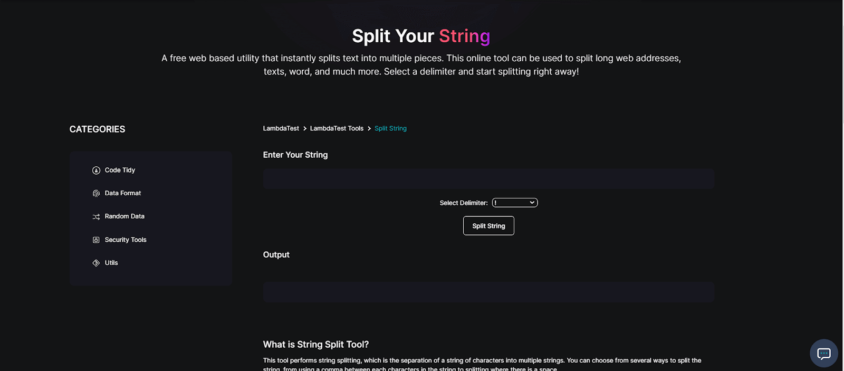The image size is (844, 371).
Task: Select Security Tools from the sidebar
Action: coord(125,240)
